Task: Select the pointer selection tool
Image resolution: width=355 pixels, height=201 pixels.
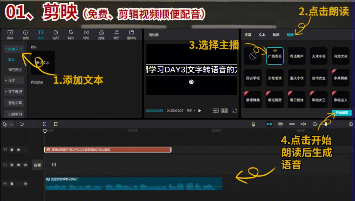Action: (x=5, y=124)
